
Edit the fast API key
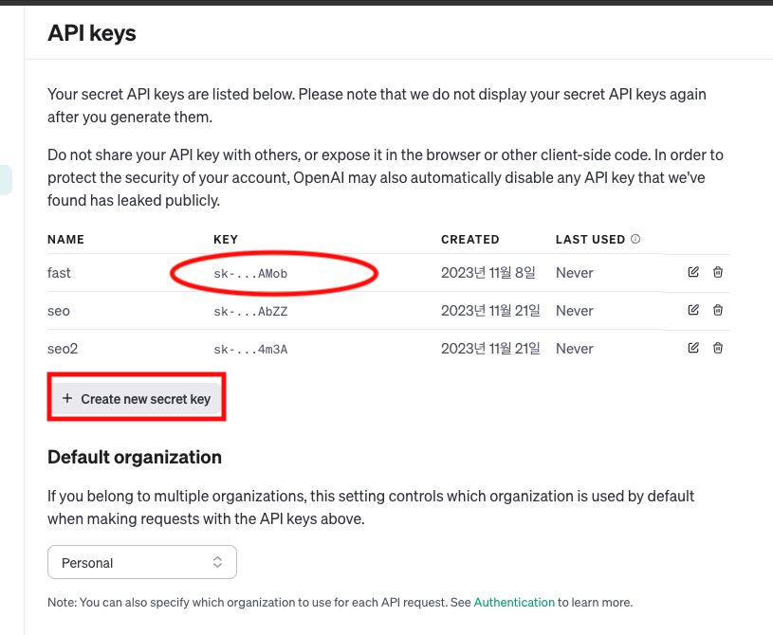(693, 272)
